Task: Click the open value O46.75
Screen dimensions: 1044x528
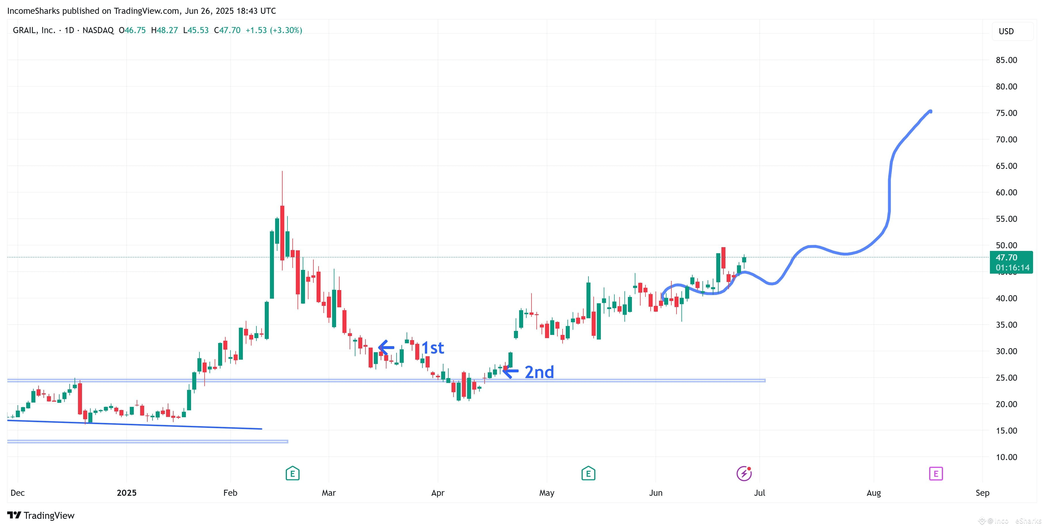Action: [x=132, y=31]
